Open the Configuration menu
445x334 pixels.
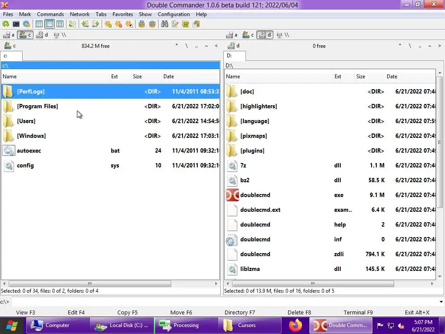tap(174, 14)
